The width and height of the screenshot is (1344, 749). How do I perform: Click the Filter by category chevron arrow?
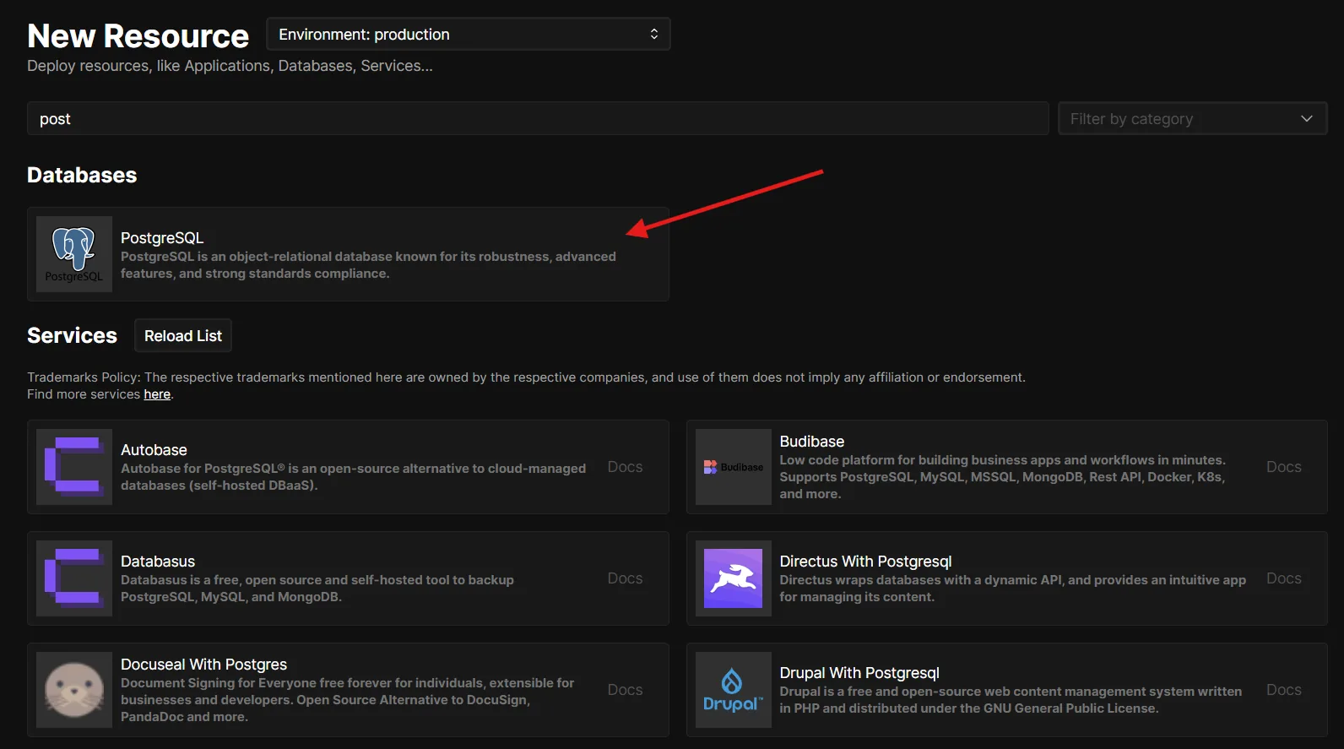(1307, 118)
